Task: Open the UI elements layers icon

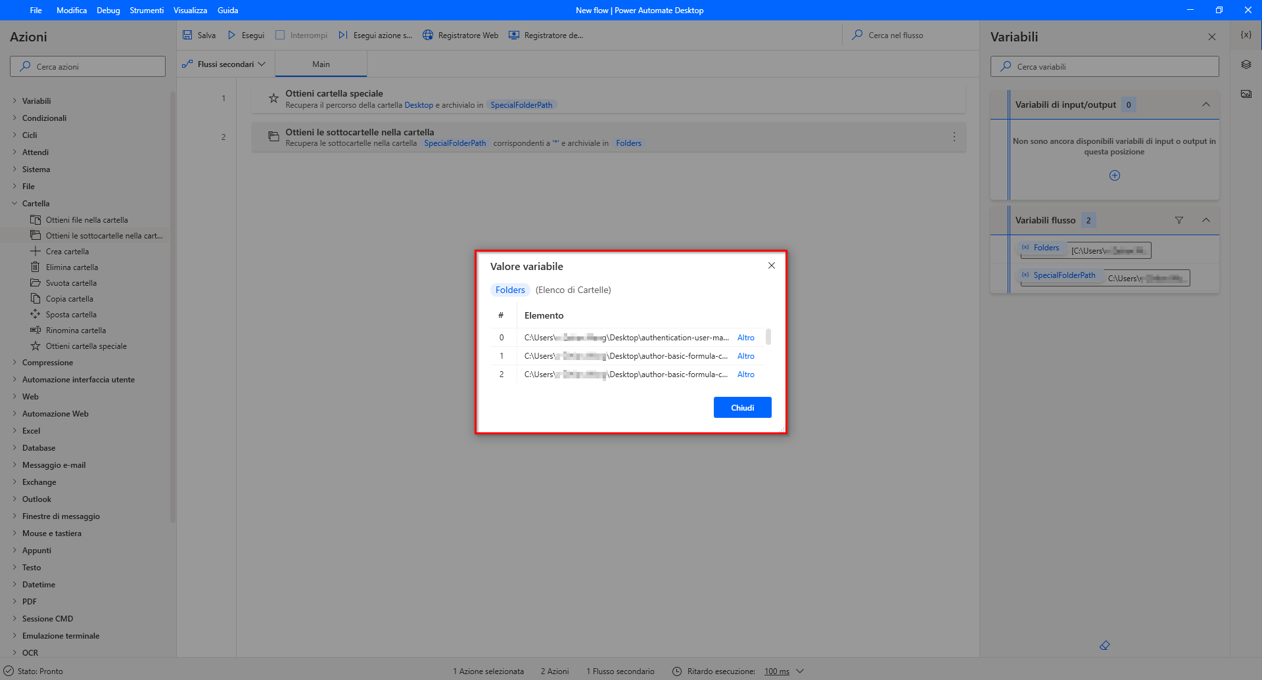Action: 1246,64
